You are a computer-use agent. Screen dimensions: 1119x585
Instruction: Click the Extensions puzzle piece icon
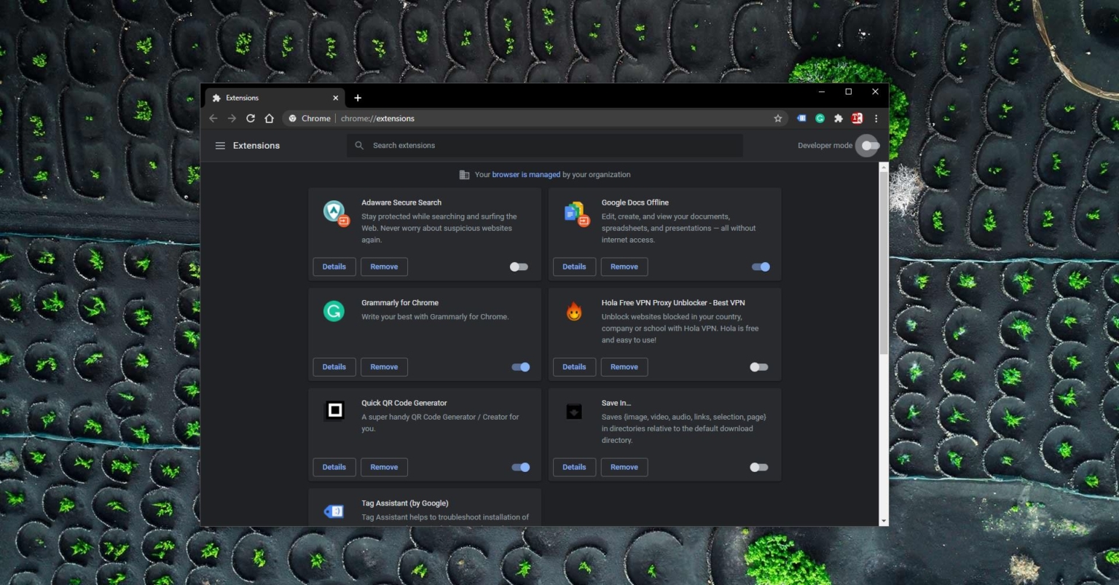coord(838,118)
